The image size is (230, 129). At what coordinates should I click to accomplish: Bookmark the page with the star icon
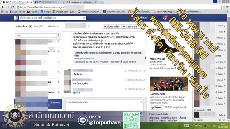[222, 7]
